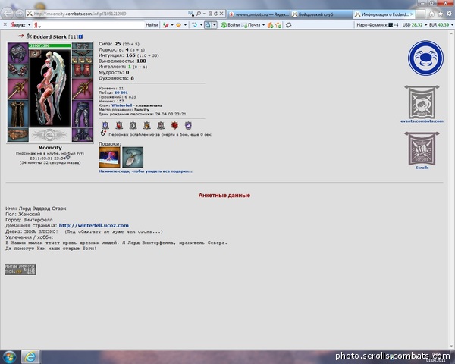Close the Информация о Eddard tab

[x=412, y=14]
